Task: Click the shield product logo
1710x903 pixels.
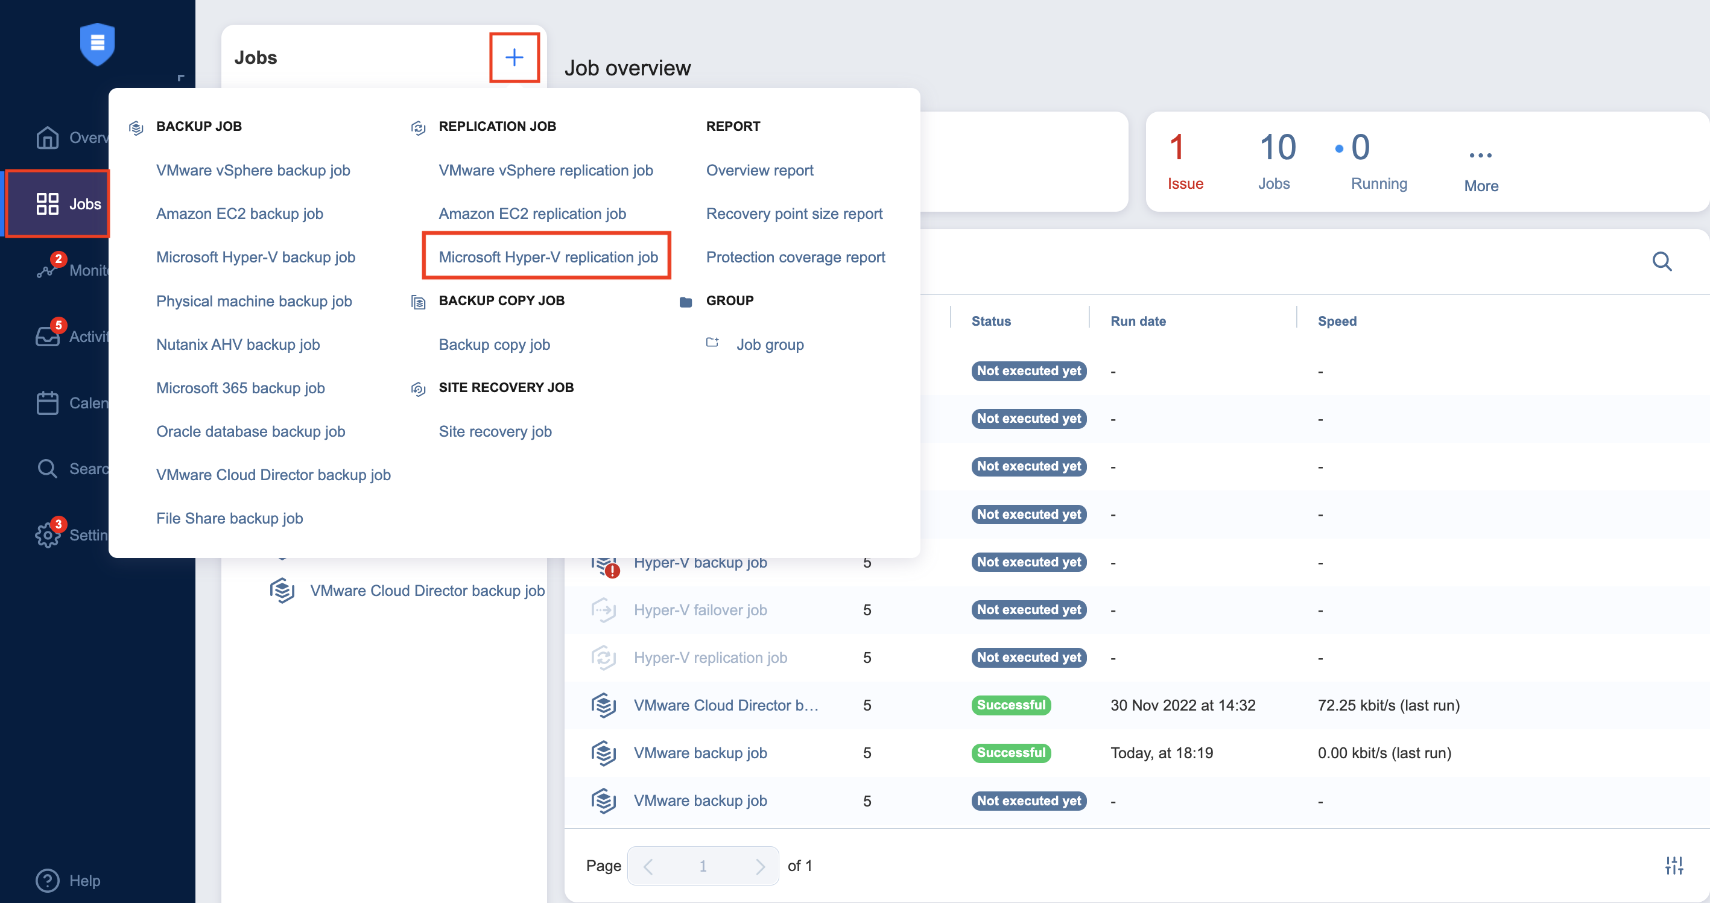Action: pos(98,44)
